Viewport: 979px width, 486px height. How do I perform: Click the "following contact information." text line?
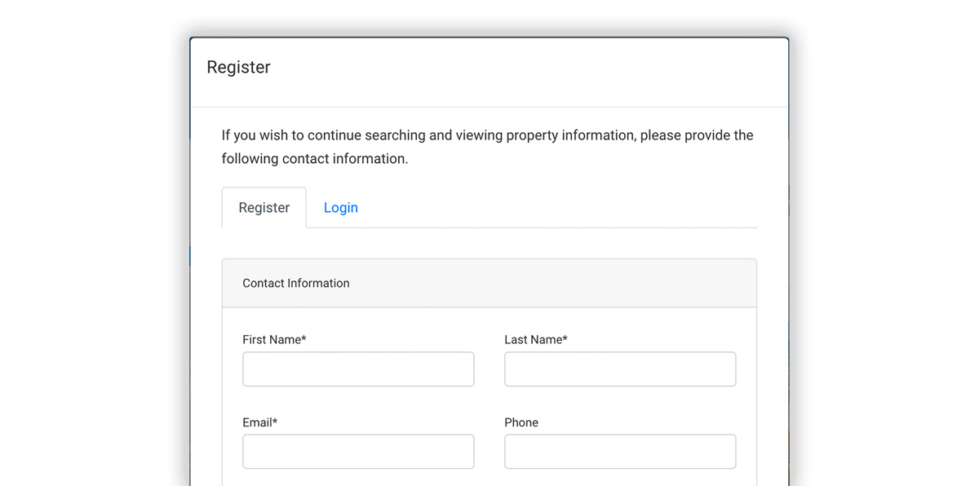pos(315,159)
